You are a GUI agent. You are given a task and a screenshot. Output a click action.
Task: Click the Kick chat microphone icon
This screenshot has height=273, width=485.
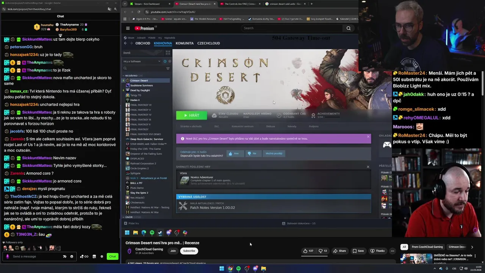pos(7,256)
